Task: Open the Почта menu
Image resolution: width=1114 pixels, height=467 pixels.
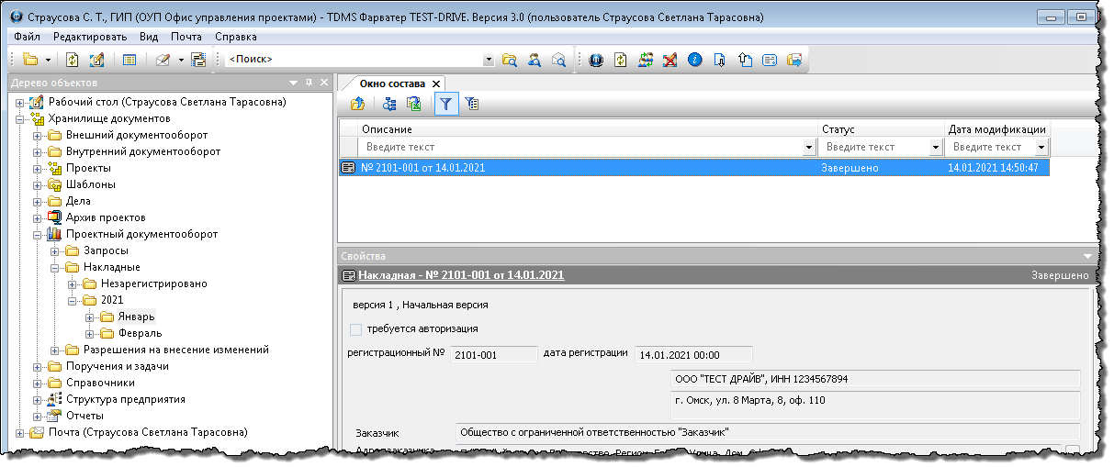Action: (x=186, y=37)
